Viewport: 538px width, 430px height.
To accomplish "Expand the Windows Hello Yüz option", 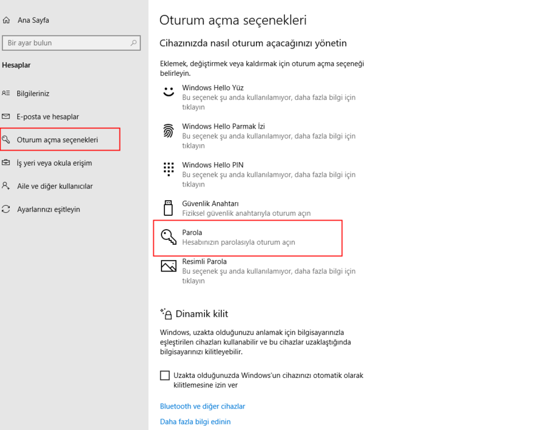I will (x=213, y=88).
